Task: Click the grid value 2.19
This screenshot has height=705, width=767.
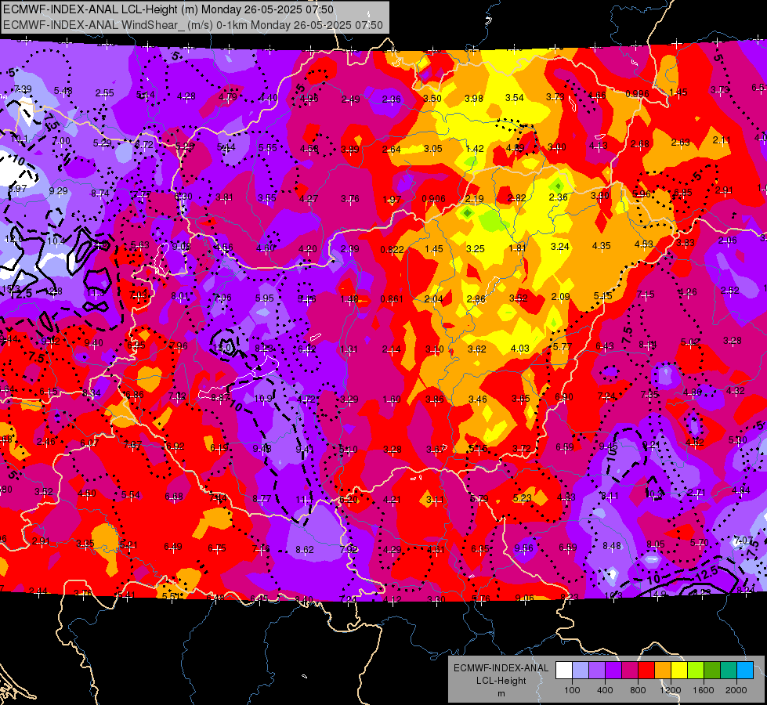Action: (x=475, y=199)
